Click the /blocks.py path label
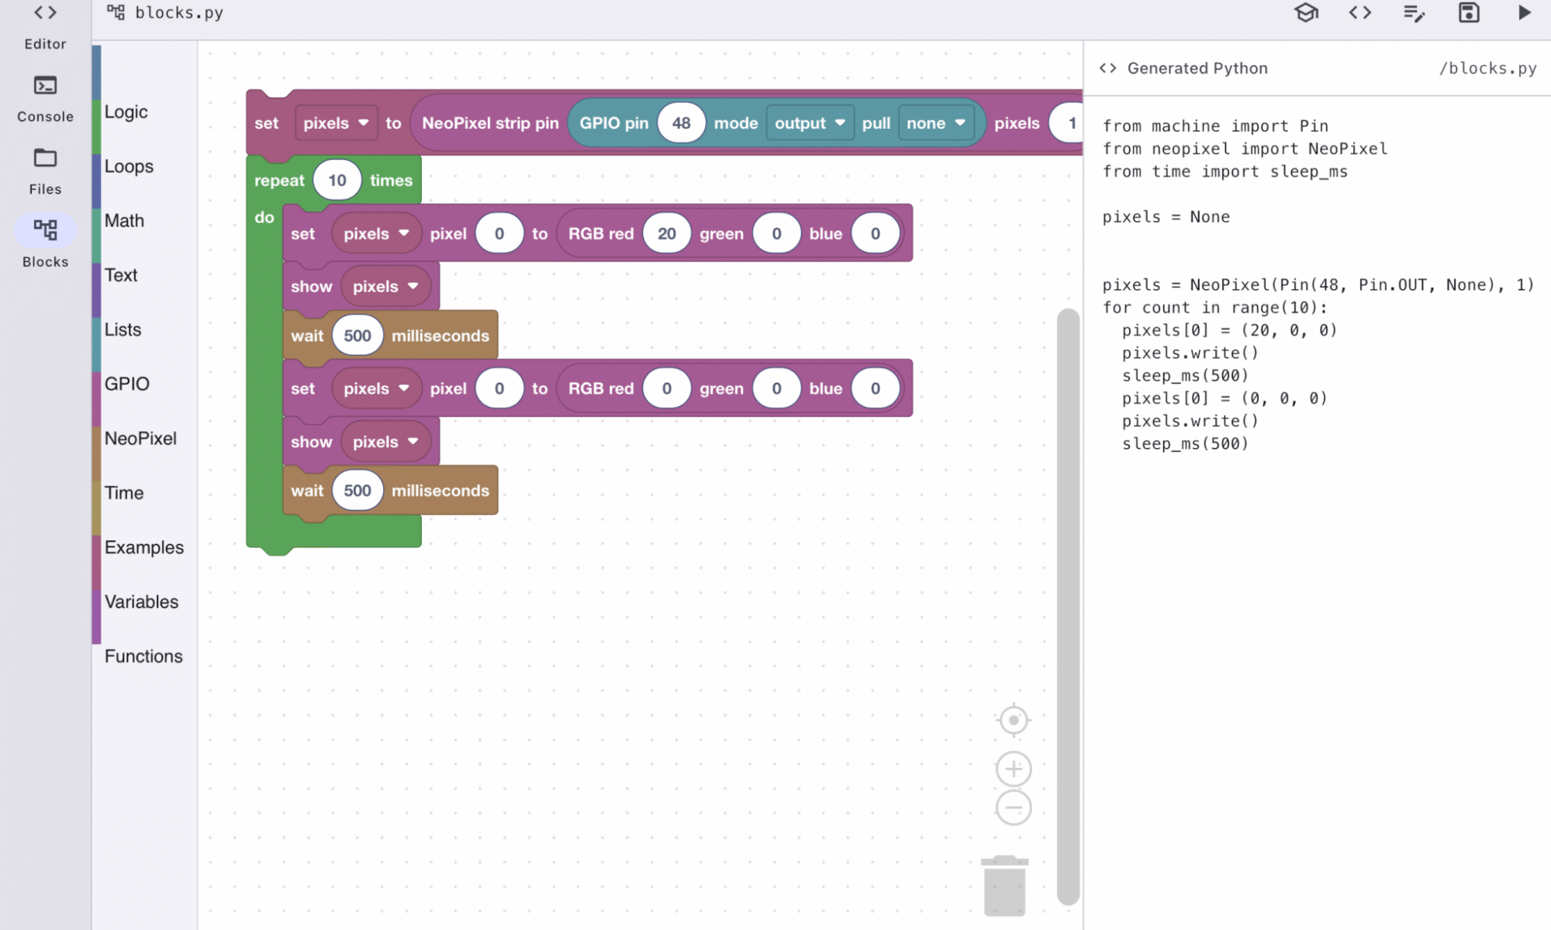This screenshot has width=1551, height=930. [1487, 68]
